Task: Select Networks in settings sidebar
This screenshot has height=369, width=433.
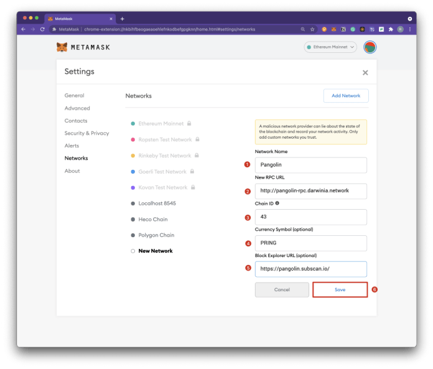Action: (77, 158)
